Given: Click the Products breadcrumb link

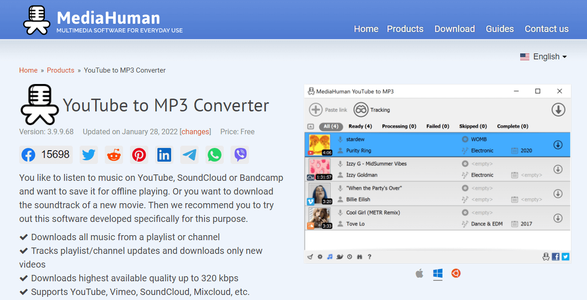Looking at the screenshot, I should coord(60,70).
